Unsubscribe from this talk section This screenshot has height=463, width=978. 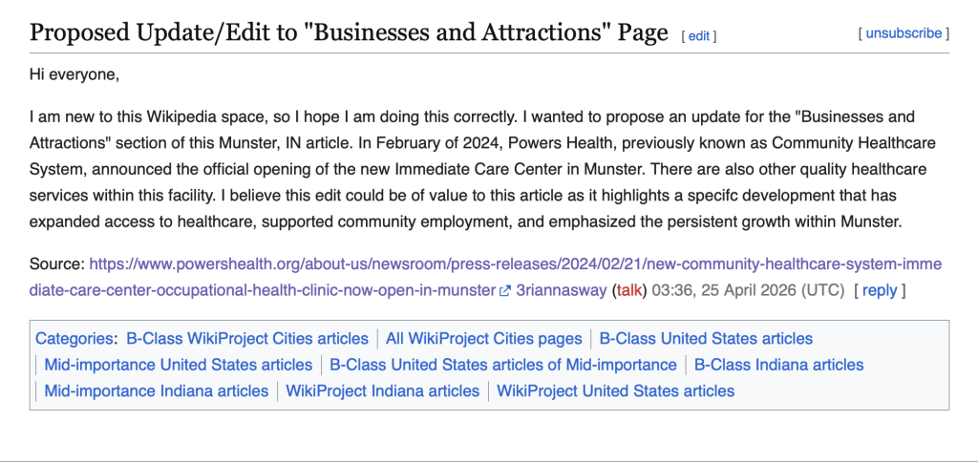[904, 33]
